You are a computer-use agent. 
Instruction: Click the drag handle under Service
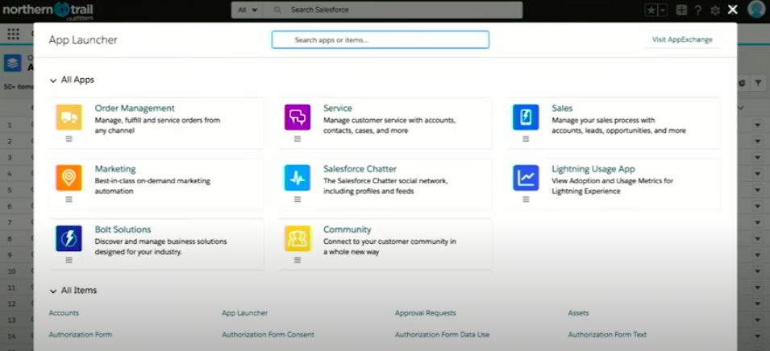pyautogui.click(x=297, y=138)
